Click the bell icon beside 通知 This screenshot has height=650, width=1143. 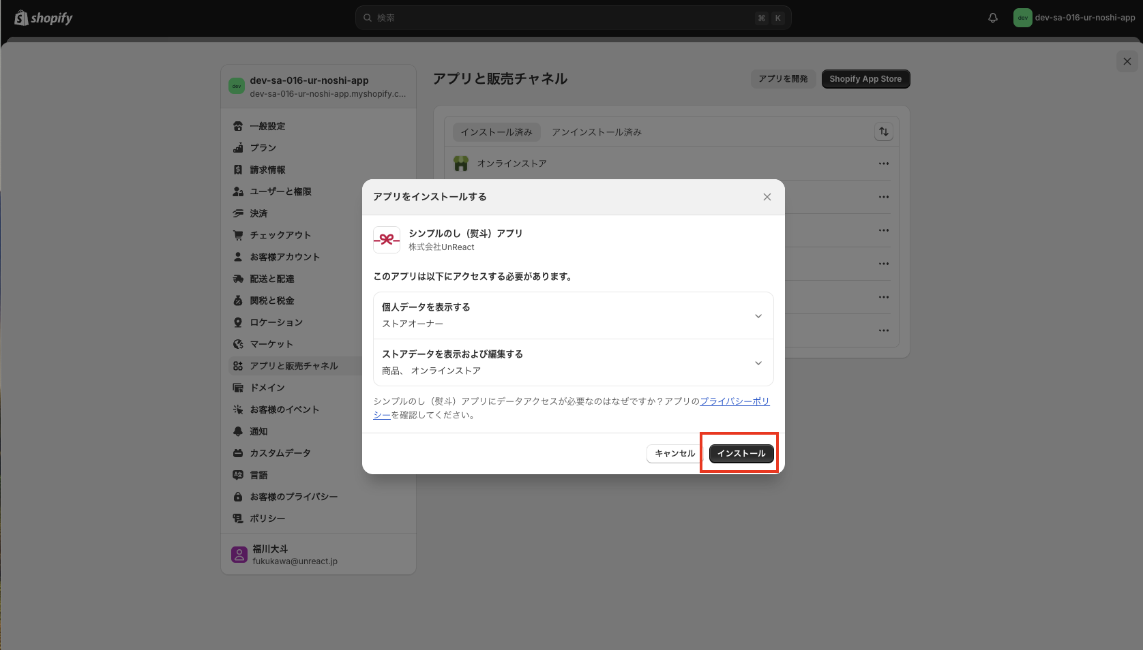(238, 431)
